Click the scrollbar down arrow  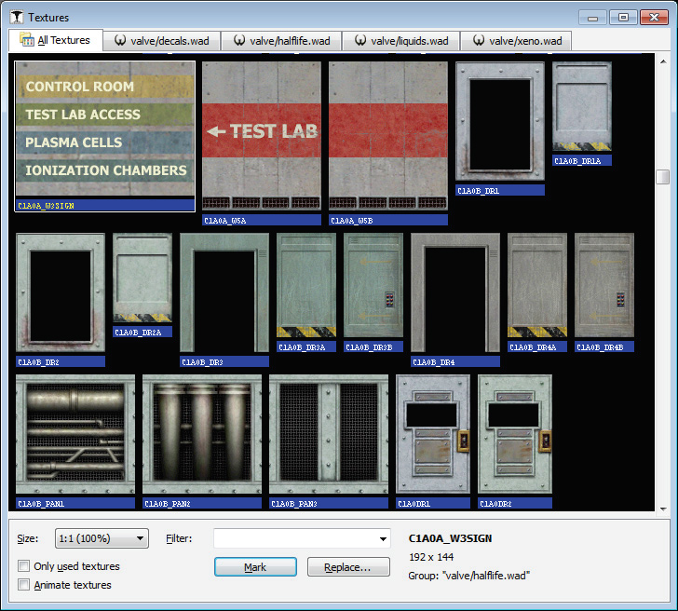click(663, 509)
